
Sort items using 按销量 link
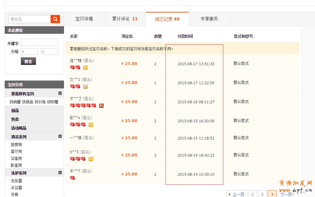pyautogui.click(x=15, y=102)
